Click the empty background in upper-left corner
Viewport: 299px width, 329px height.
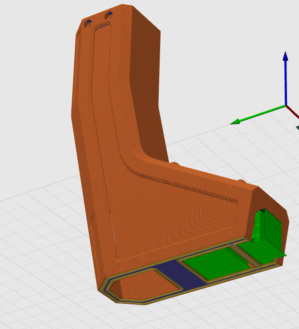pyautogui.click(x=29, y=29)
